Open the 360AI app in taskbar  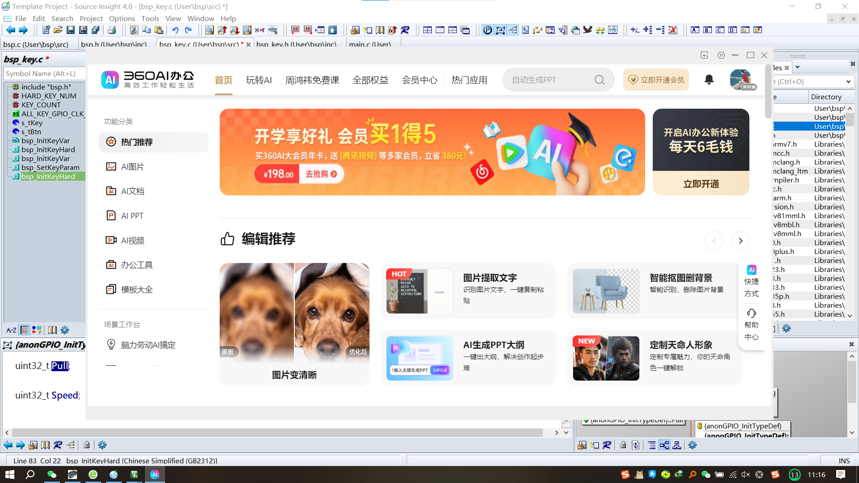[x=155, y=475]
